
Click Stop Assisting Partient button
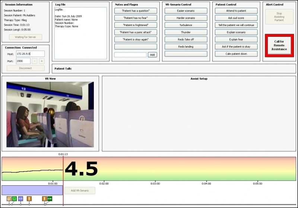point(279,17)
